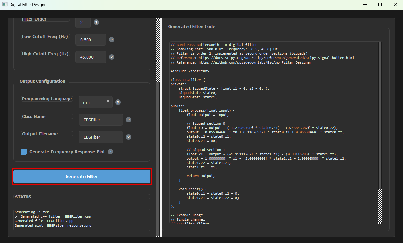
Task: Minimize the Digital Filter Designer window
Action: 365,5
